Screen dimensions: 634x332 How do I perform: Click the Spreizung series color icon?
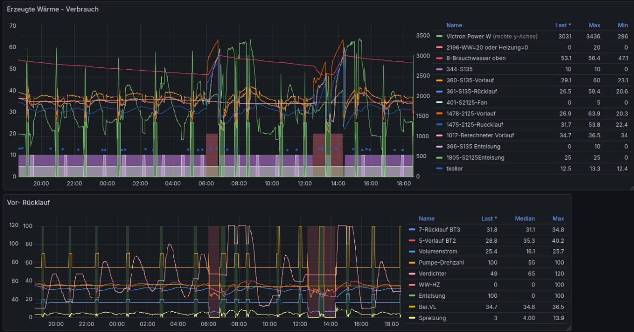click(412, 318)
